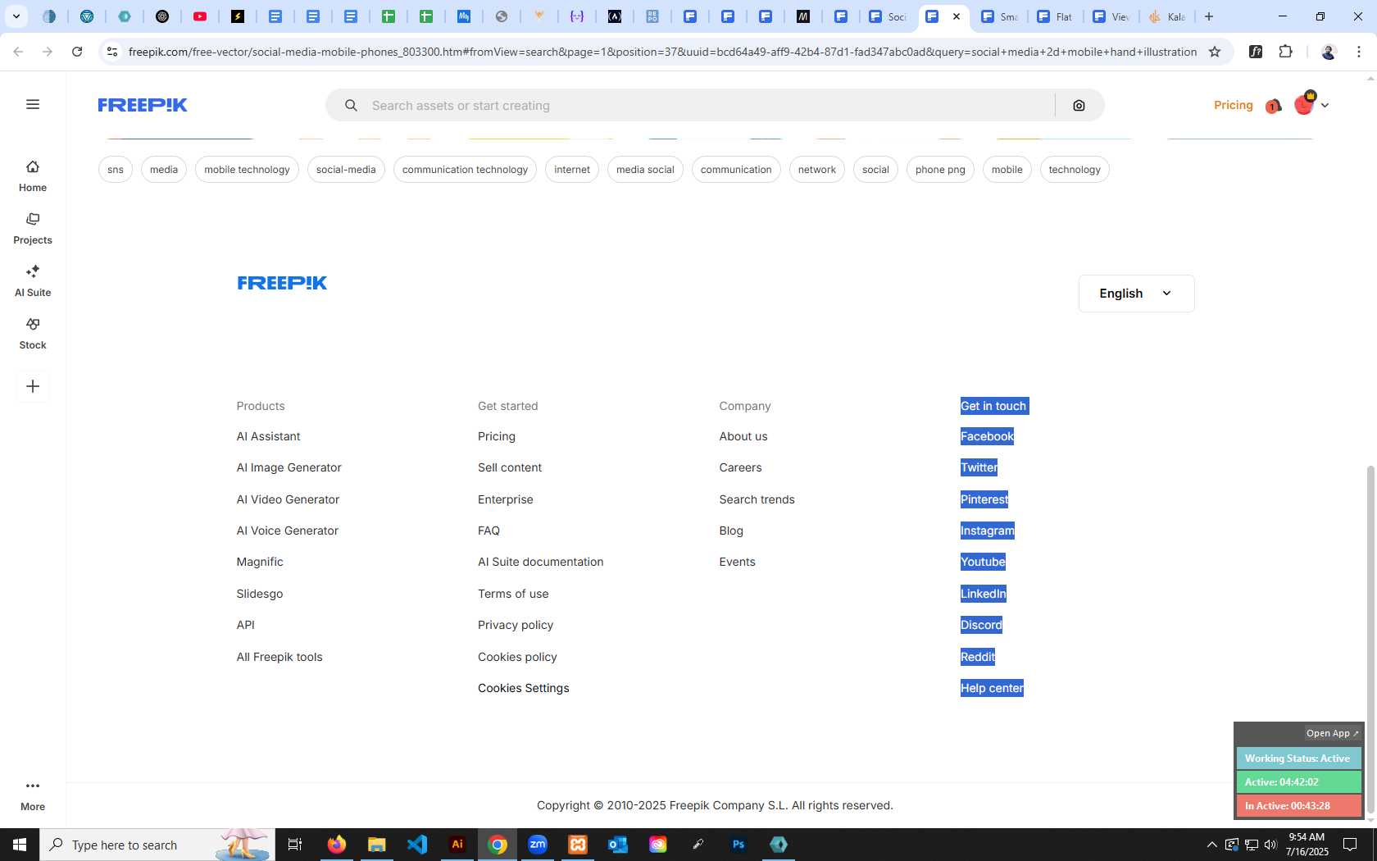1377x861 pixels.
Task: Select the 'network' tag
Action: point(816,170)
